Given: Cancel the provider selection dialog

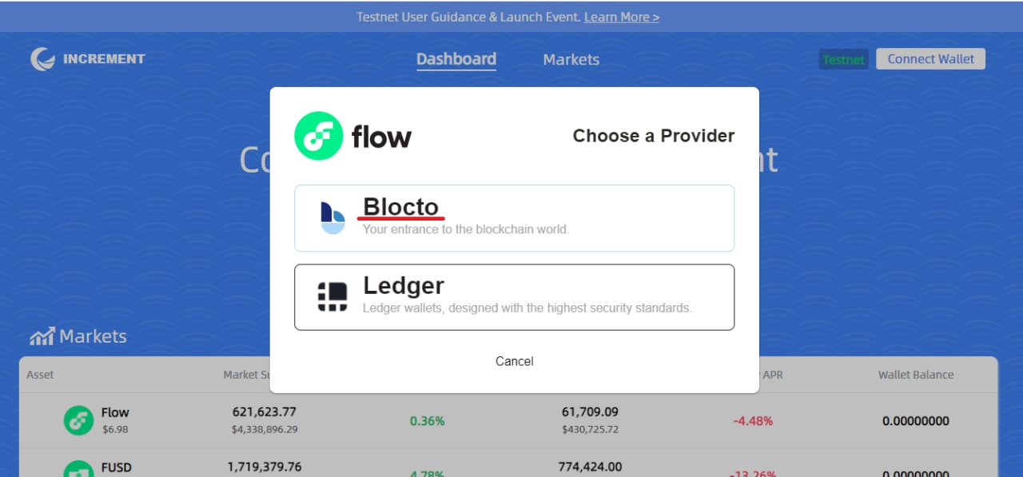Looking at the screenshot, I should [514, 361].
